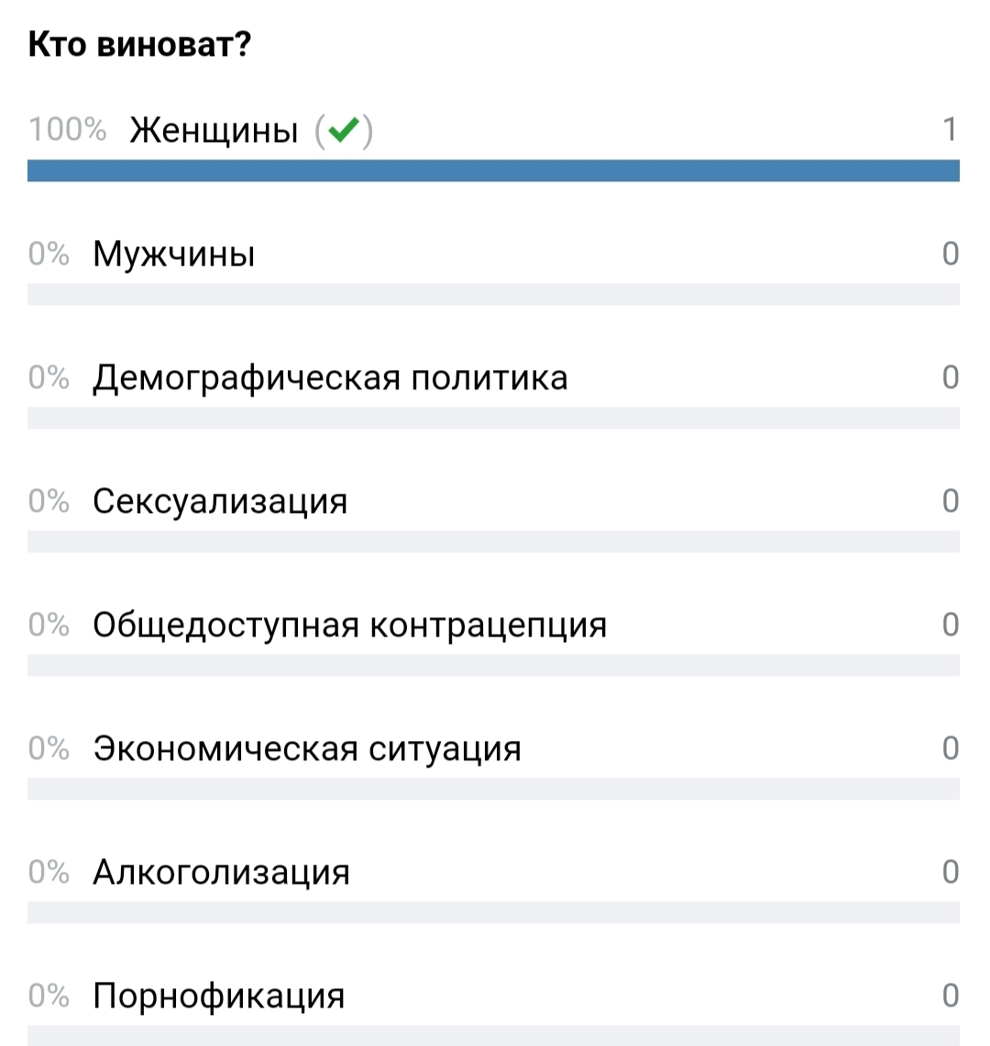Screen dimensions: 990x1046
Task: Click the 0% label beside Алкоголизация
Action: coord(49,872)
